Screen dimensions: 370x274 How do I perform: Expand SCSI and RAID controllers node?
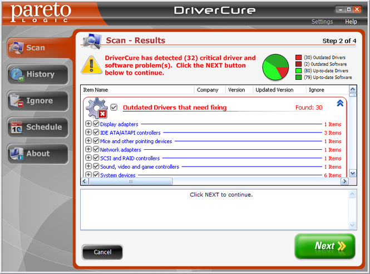point(88,158)
